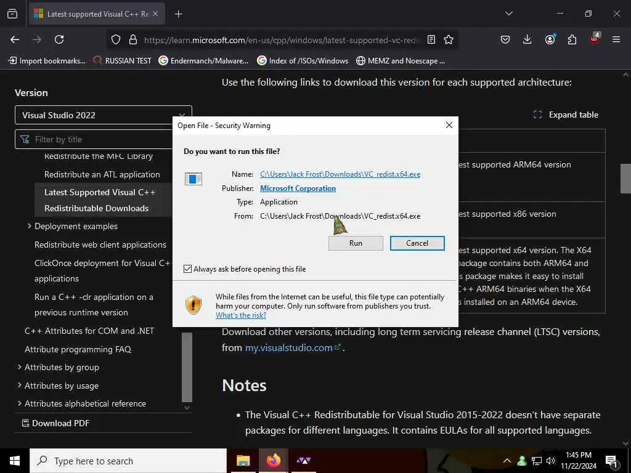Image resolution: width=631 pixels, height=473 pixels.
Task: Click the site padlock icon
Action: pos(133,39)
